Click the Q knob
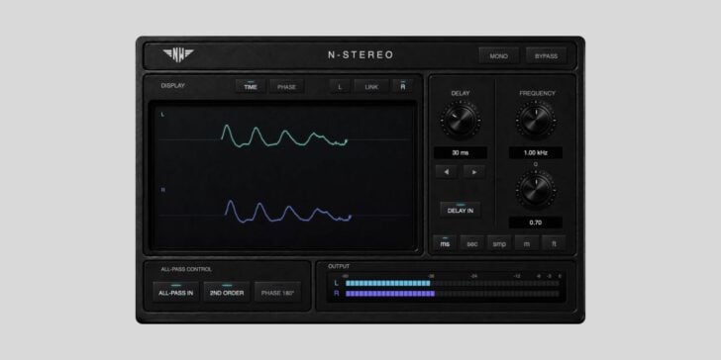Image resolution: width=721 pixels, height=360 pixels. pos(536,190)
